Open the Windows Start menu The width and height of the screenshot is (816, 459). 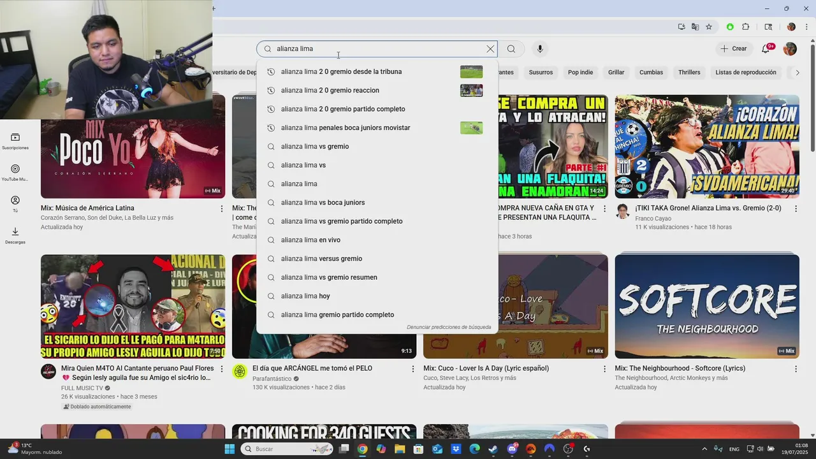click(x=229, y=449)
